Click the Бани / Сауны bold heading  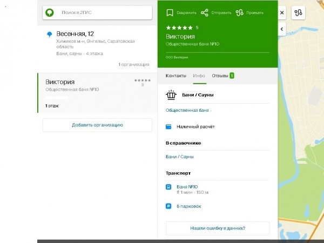point(198,95)
